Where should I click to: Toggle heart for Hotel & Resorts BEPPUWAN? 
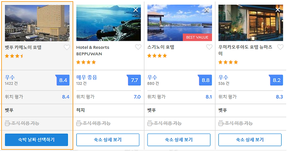pyautogui.click(x=138, y=47)
